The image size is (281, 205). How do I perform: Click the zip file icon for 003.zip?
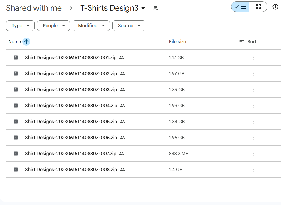pos(16,90)
